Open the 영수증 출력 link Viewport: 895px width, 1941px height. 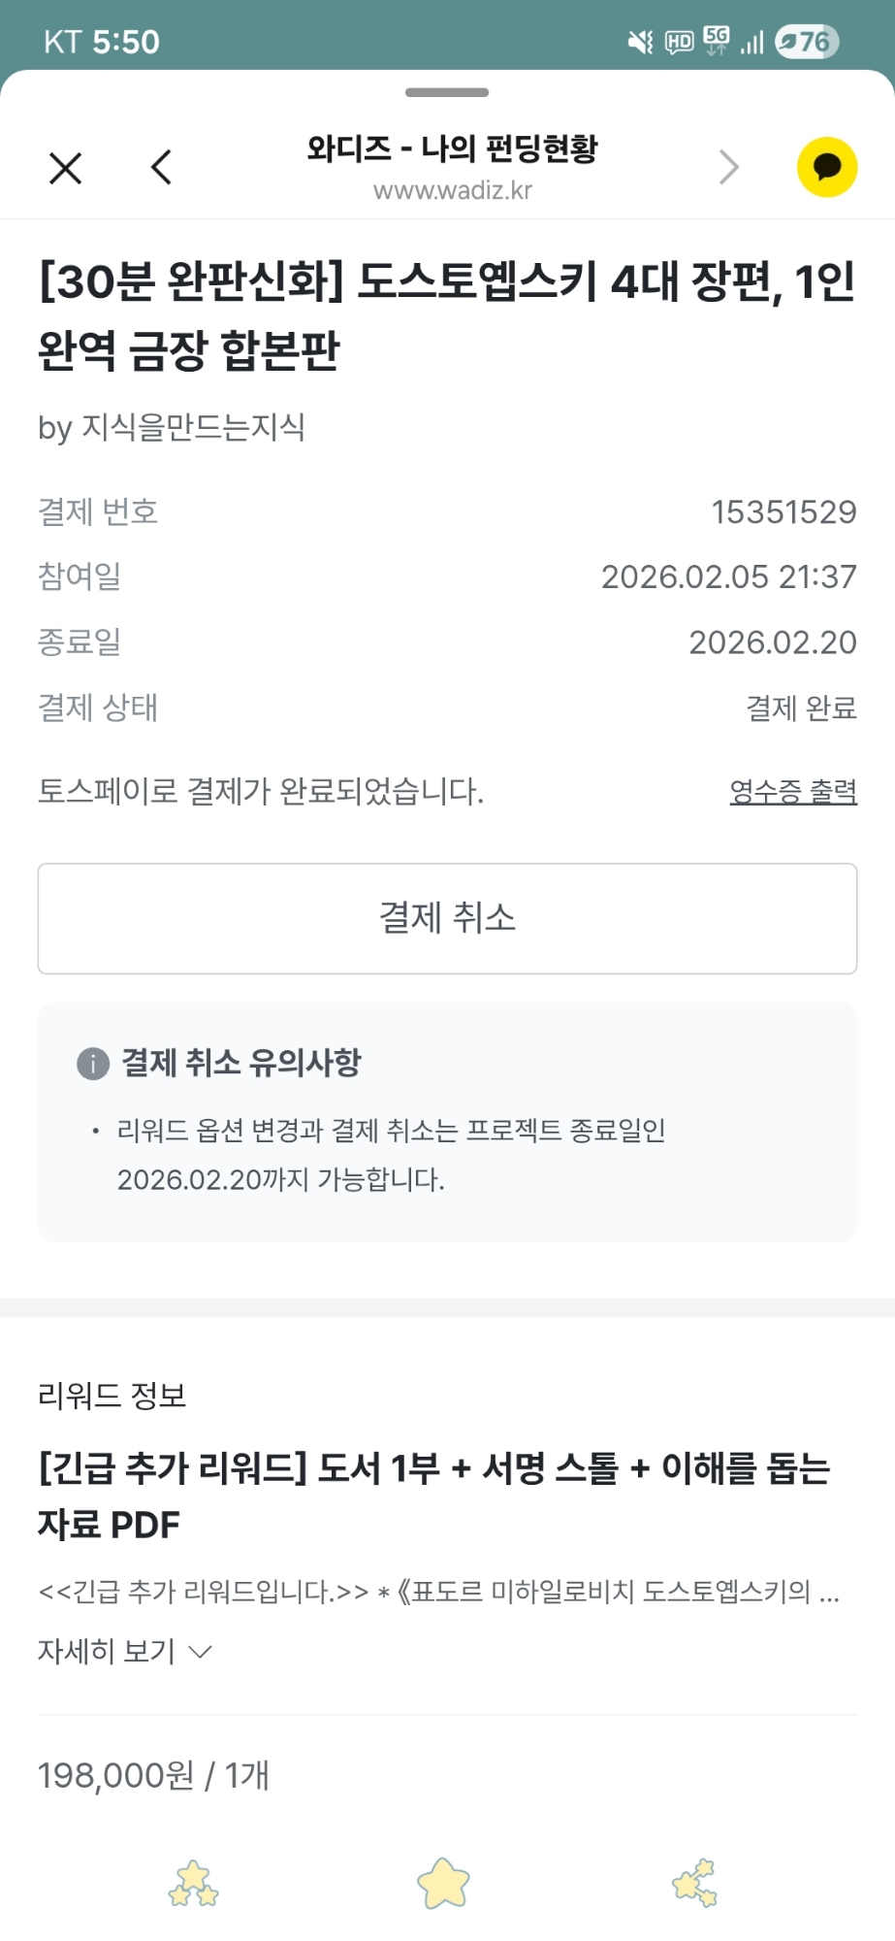792,791
